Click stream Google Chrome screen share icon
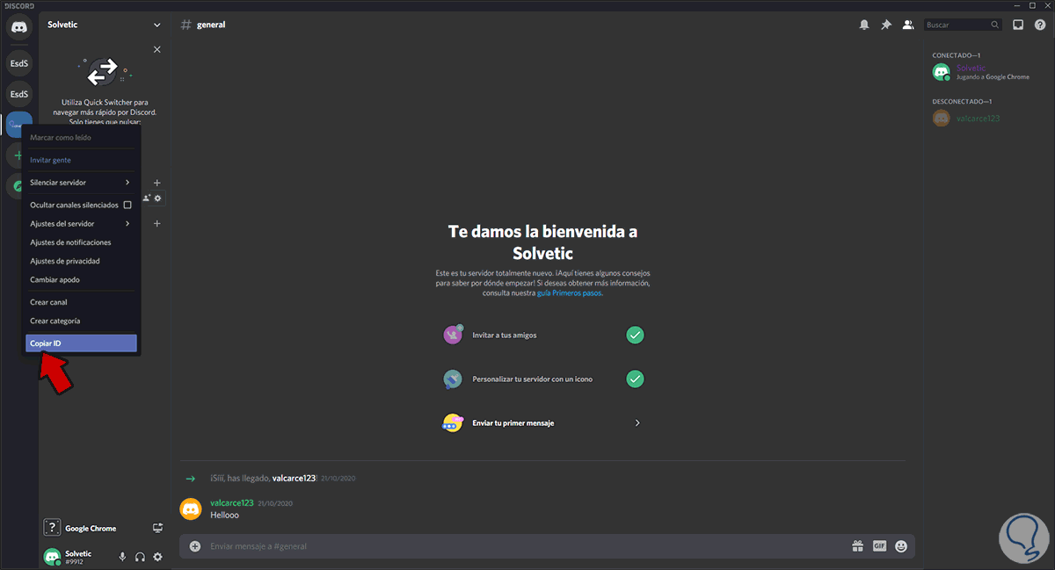Image resolution: width=1055 pixels, height=570 pixels. (158, 528)
